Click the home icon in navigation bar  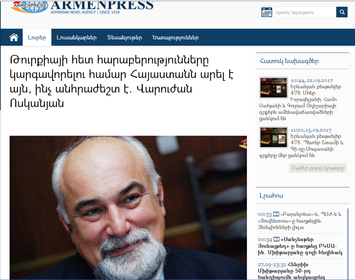point(14,37)
